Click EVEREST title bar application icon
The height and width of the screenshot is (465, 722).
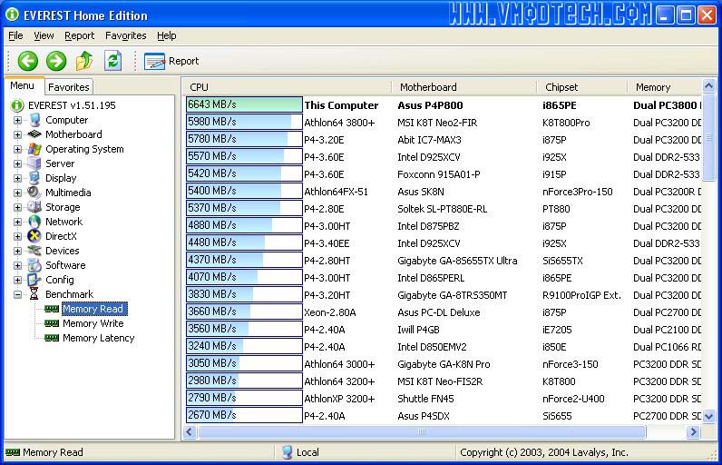click(x=13, y=15)
